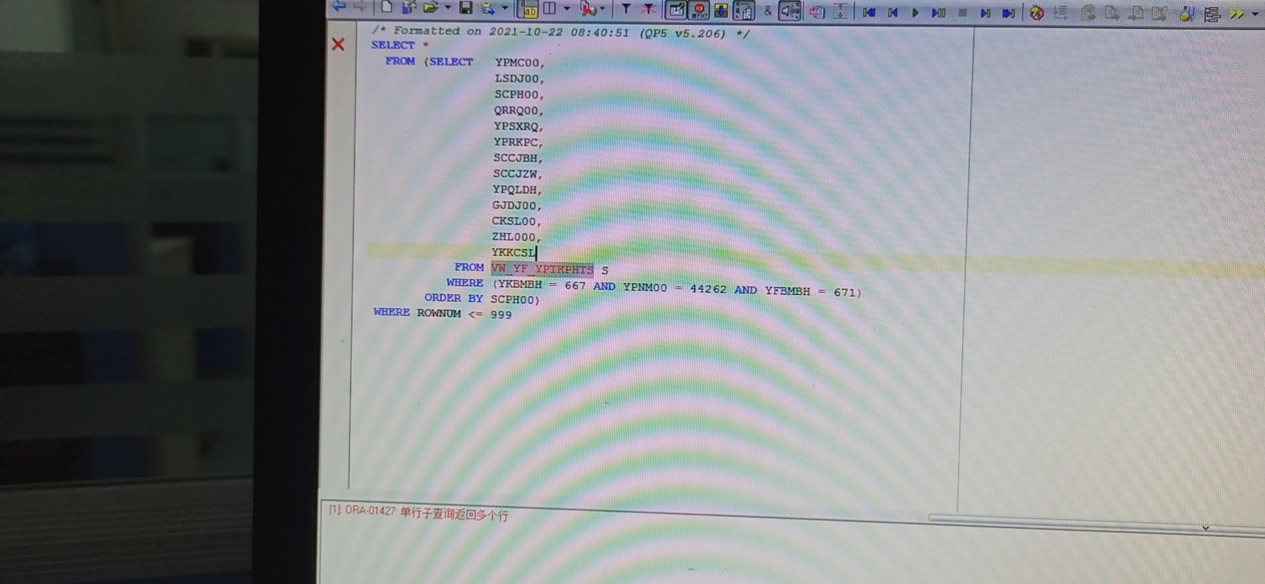Click the yellow flask toolbar icon

pyautogui.click(x=1186, y=14)
